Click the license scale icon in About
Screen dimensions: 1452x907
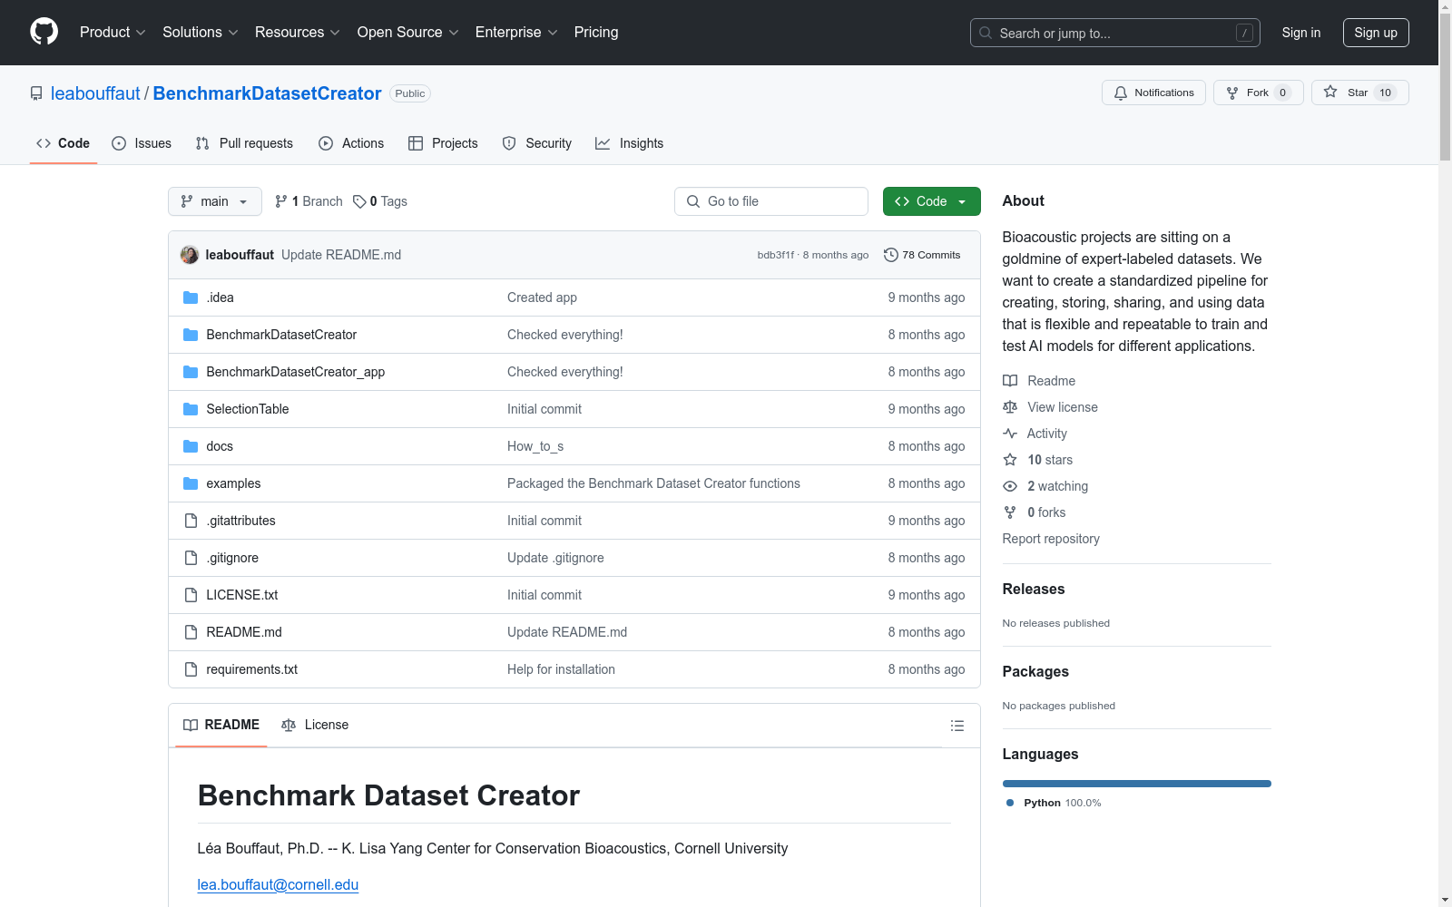1010,407
